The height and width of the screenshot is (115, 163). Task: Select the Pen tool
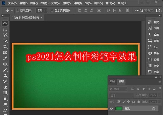[5, 110]
